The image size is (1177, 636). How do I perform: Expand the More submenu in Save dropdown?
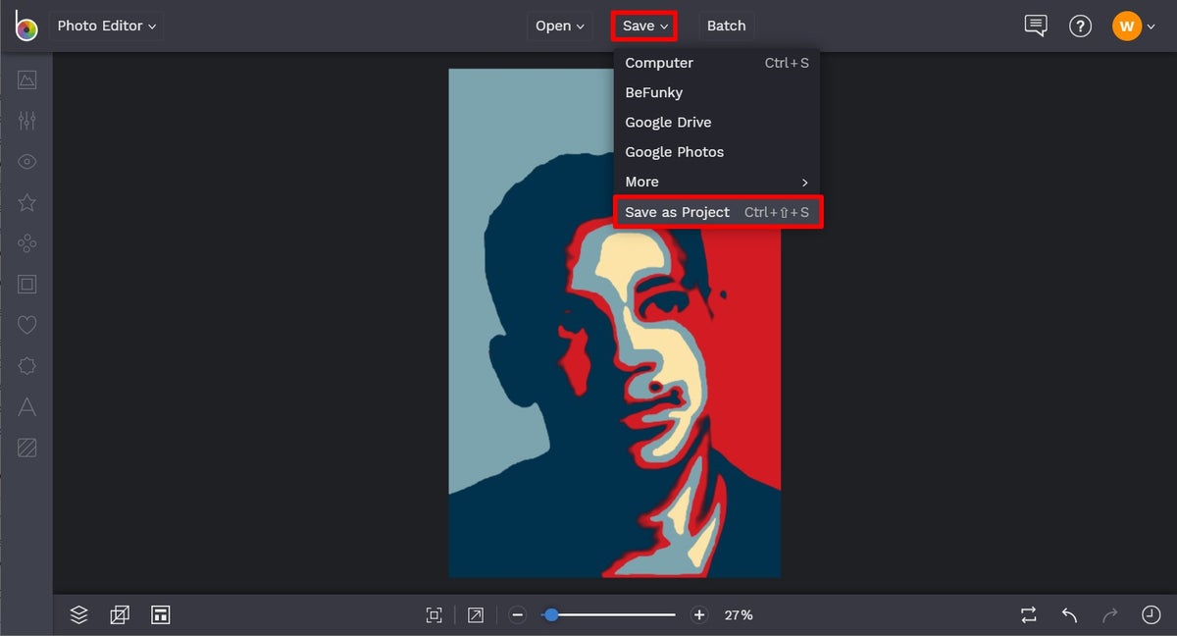[x=641, y=182]
